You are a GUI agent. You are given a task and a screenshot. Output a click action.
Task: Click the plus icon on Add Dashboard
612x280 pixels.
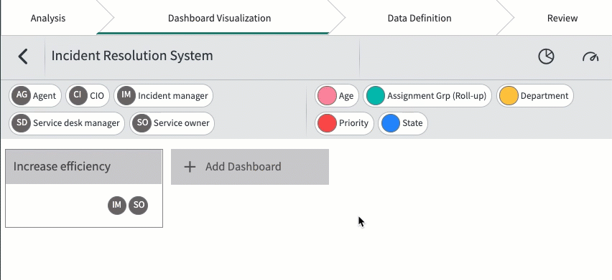(190, 167)
